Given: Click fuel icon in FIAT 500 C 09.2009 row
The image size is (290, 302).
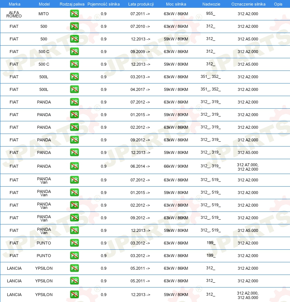Looking at the screenshot, I should pyautogui.click(x=74, y=52).
